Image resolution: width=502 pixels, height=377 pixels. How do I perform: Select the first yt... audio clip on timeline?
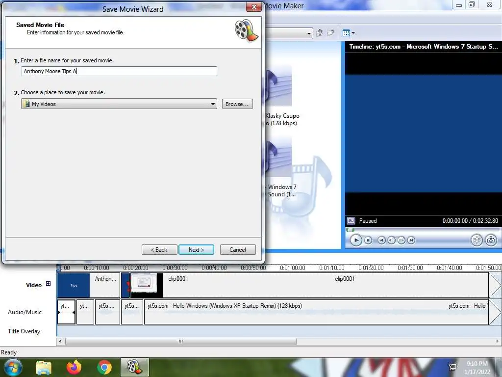click(x=66, y=312)
